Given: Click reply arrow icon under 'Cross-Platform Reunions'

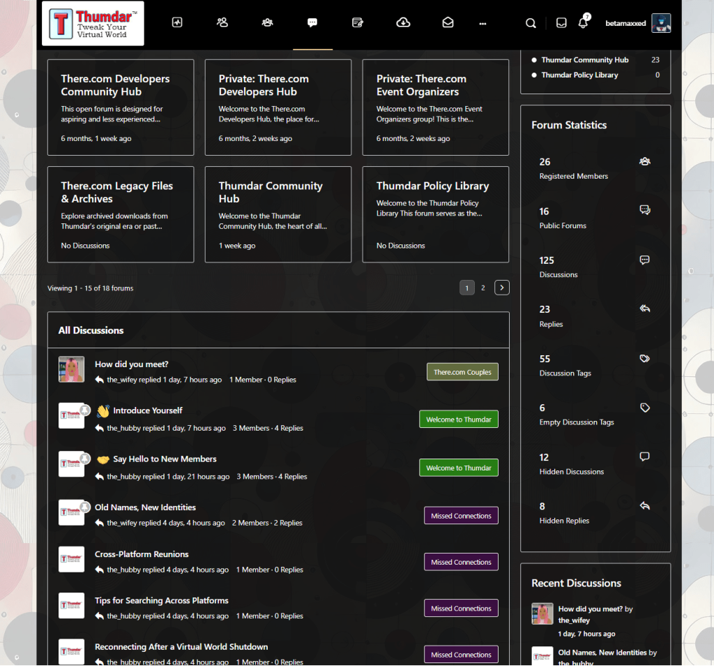Looking at the screenshot, I should [99, 570].
